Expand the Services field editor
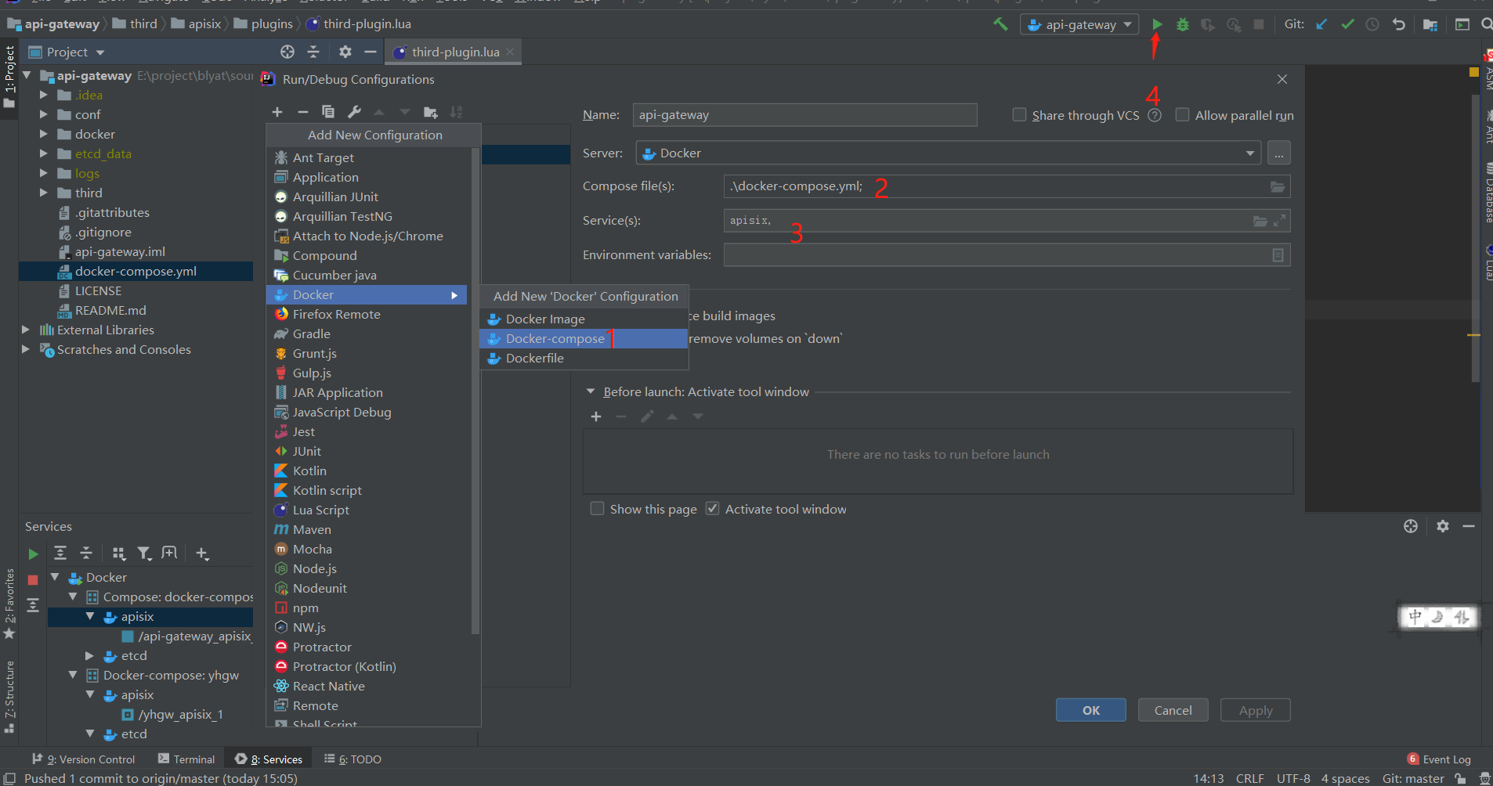 1279,221
